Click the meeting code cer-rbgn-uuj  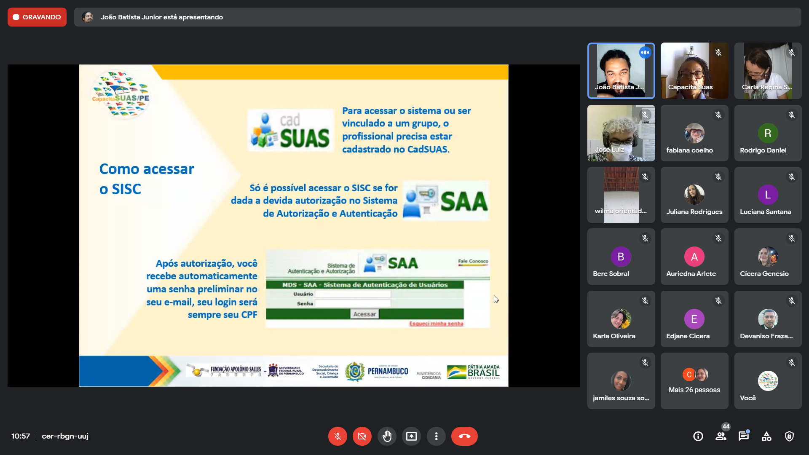click(65, 436)
